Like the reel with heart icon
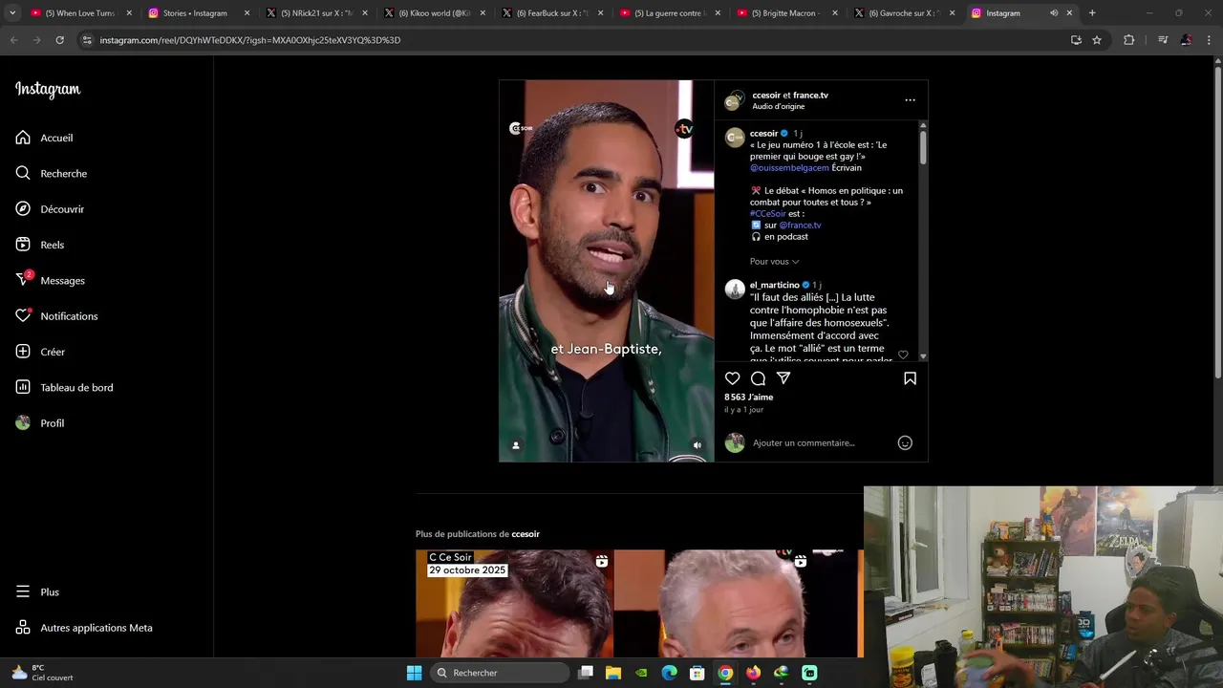 pyautogui.click(x=732, y=378)
